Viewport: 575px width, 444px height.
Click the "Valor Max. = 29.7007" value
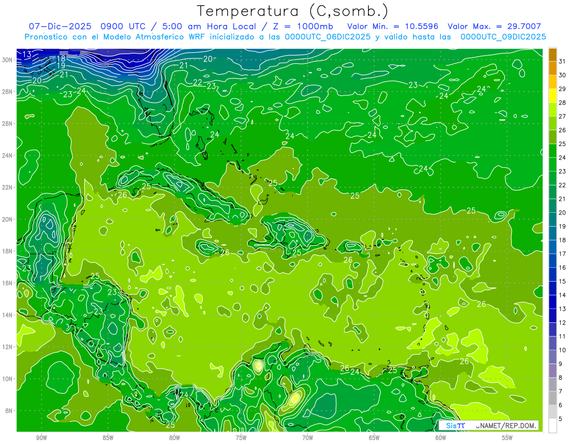[494, 27]
